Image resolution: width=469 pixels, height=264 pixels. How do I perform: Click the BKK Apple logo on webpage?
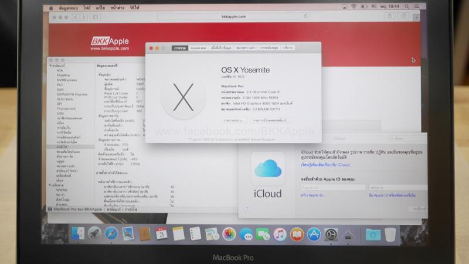(x=110, y=43)
